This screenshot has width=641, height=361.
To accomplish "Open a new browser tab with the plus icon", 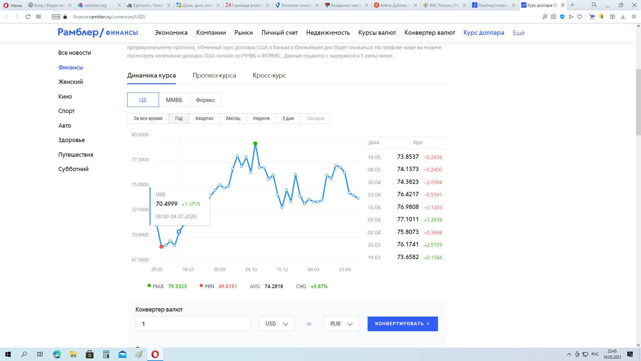I will [x=572, y=5].
